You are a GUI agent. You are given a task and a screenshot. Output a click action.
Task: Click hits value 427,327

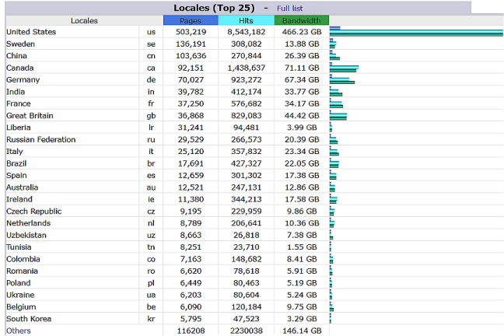click(x=247, y=163)
